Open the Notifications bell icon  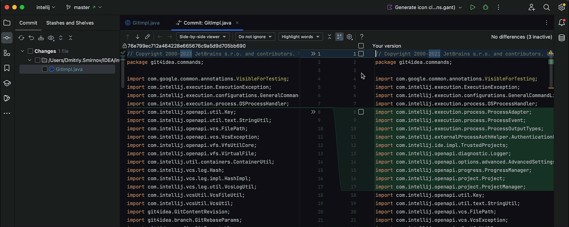point(562,23)
